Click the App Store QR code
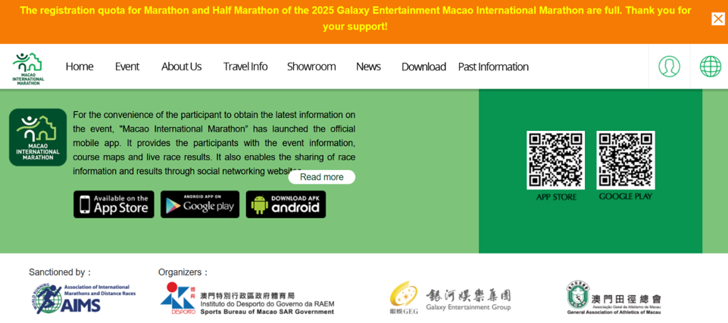 coord(555,160)
